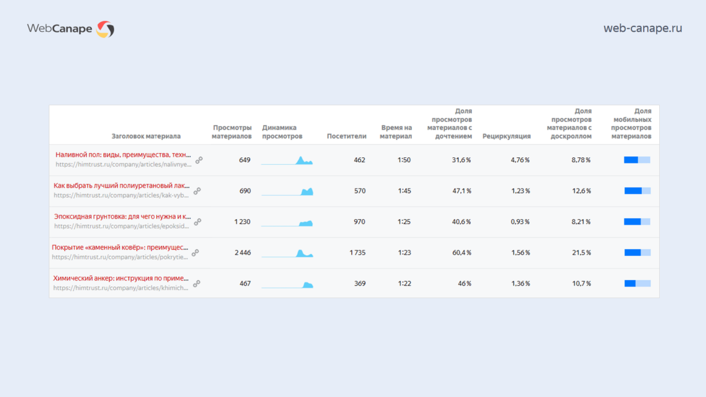This screenshot has width=706, height=397.
Task: Sort by Время на материал column
Action: pos(396,132)
